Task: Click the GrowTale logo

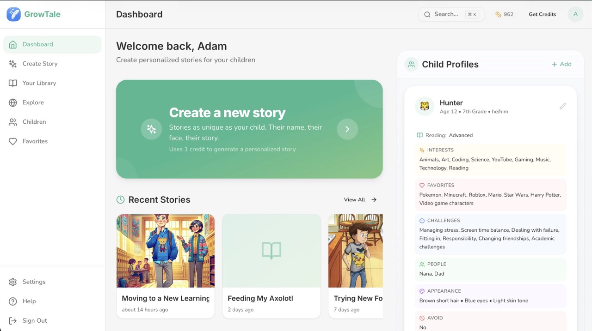Action: pos(32,14)
